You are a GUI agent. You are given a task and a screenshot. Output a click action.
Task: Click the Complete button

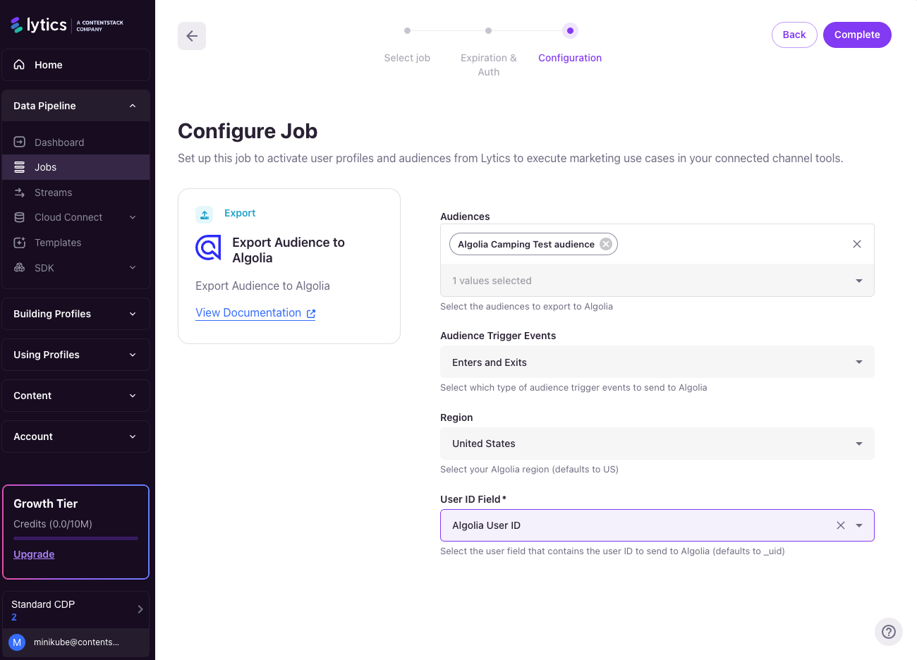[x=857, y=35]
